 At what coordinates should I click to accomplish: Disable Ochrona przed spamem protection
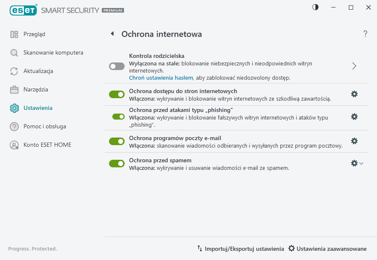[x=116, y=164]
